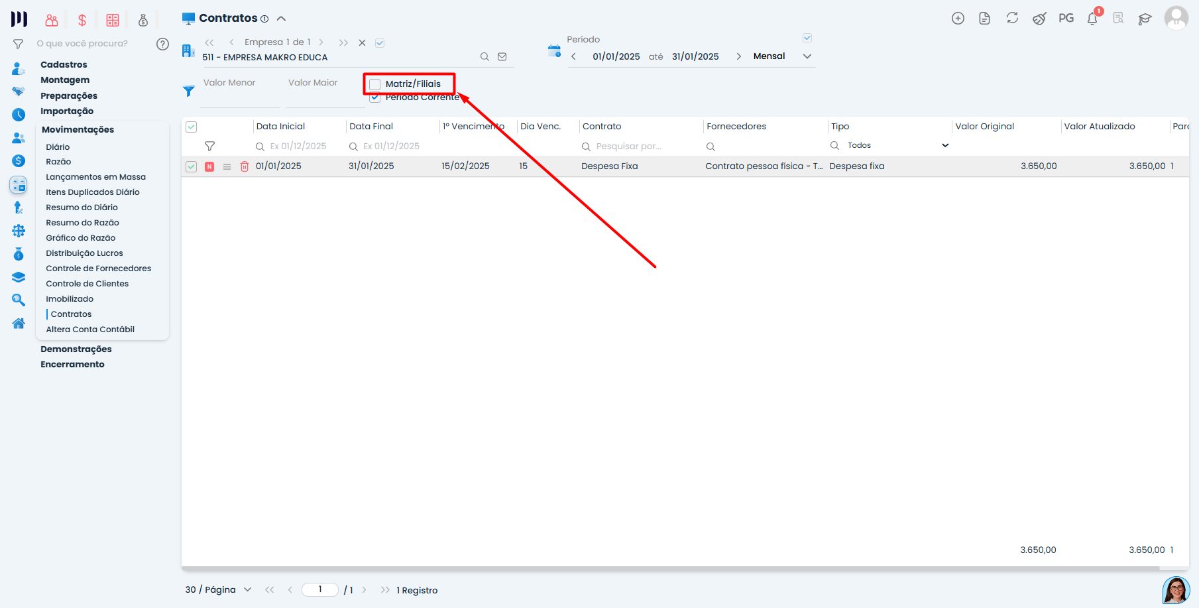Select Controle de Fornecedores menu item
Viewport: 1199px width, 608px height.
point(98,269)
